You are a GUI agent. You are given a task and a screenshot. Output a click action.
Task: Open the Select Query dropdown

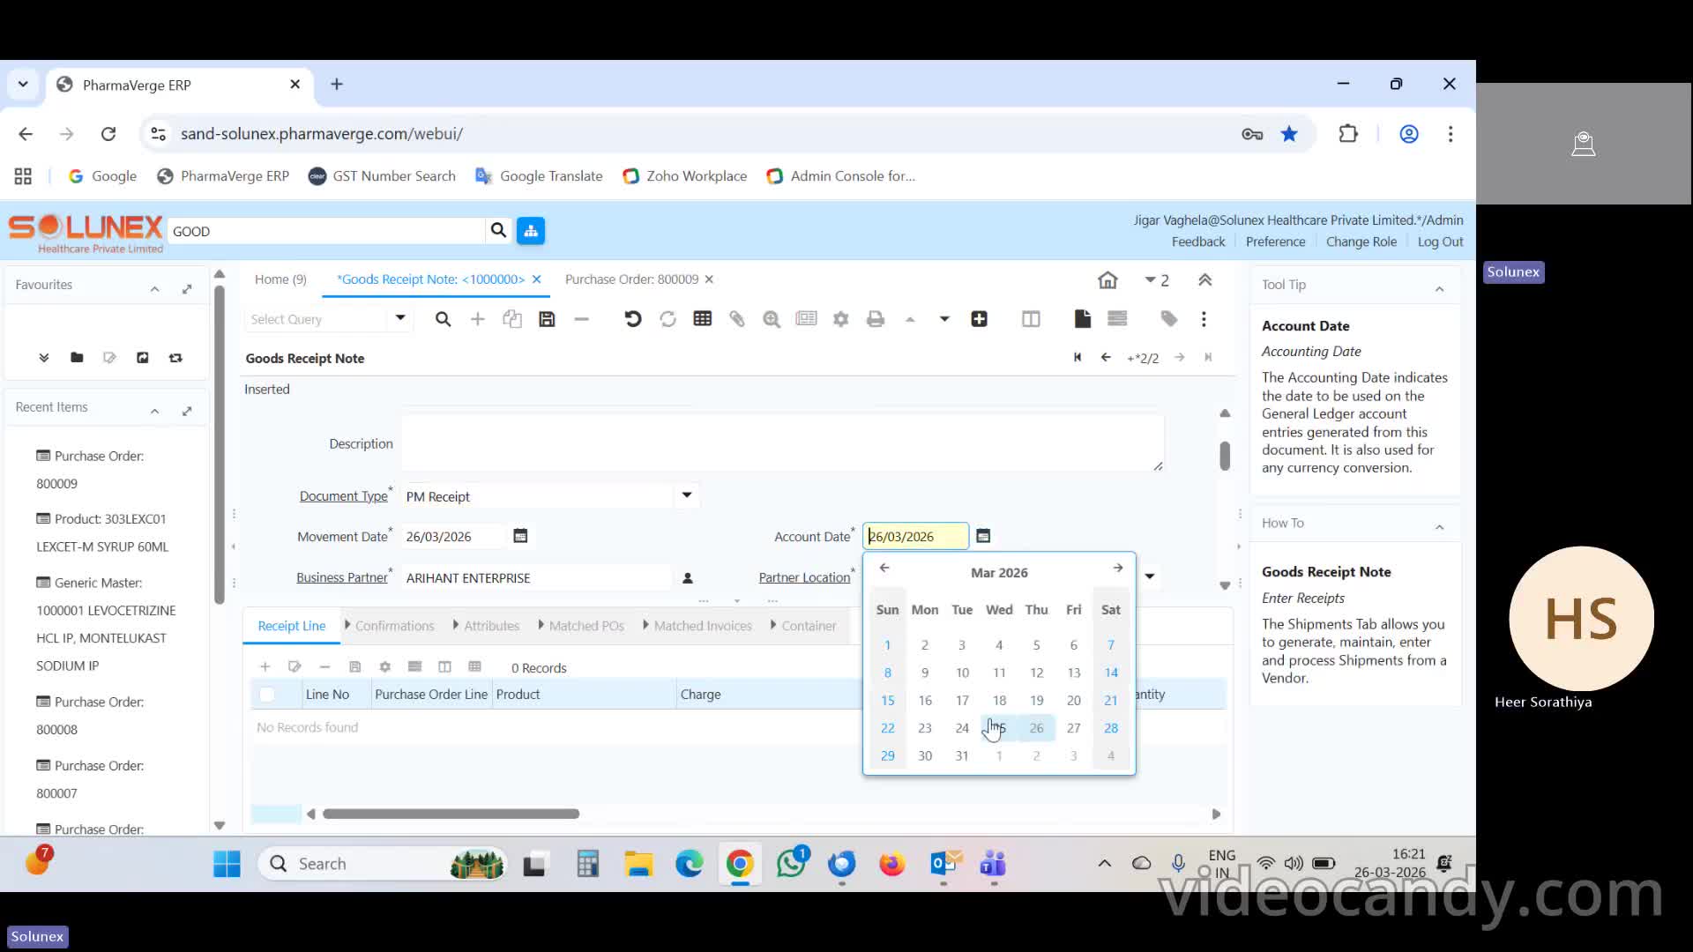(399, 318)
